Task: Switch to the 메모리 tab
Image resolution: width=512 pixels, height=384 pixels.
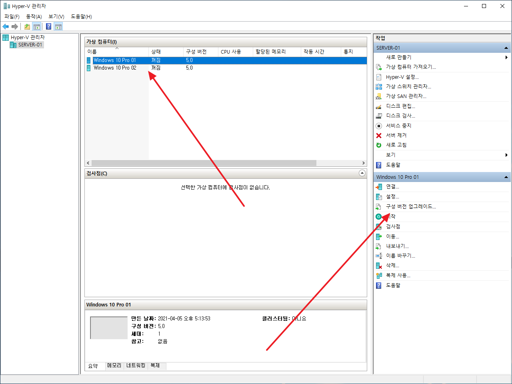Action: point(114,366)
